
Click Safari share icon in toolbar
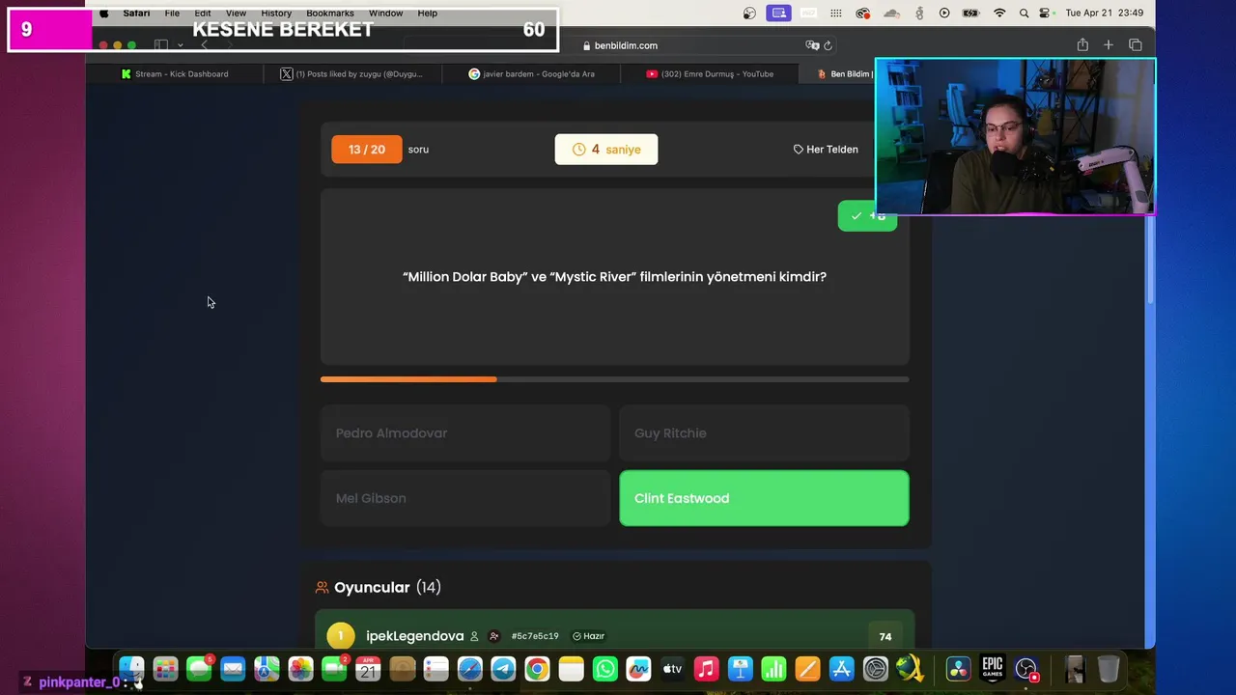coord(1082,45)
